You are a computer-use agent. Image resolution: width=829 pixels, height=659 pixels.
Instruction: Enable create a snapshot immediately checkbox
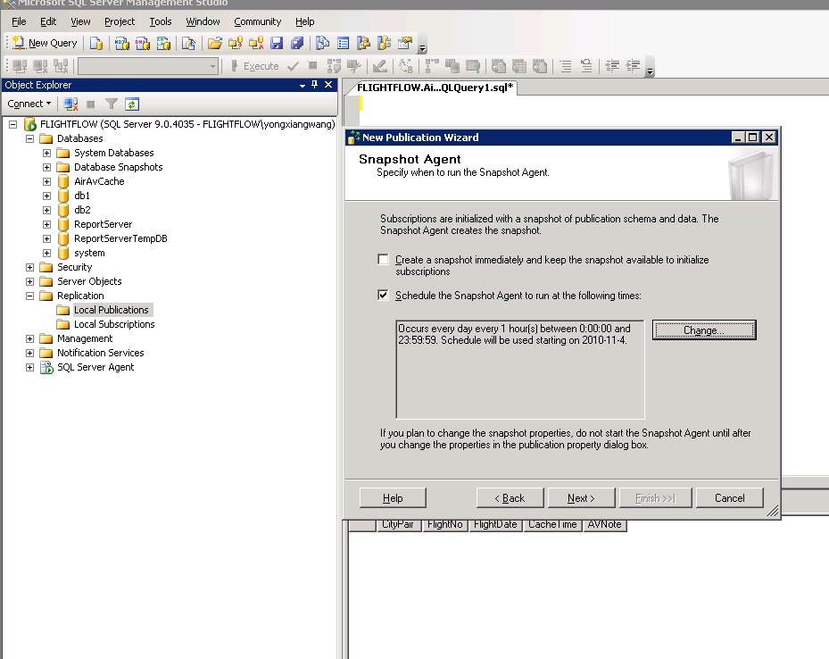(384, 260)
